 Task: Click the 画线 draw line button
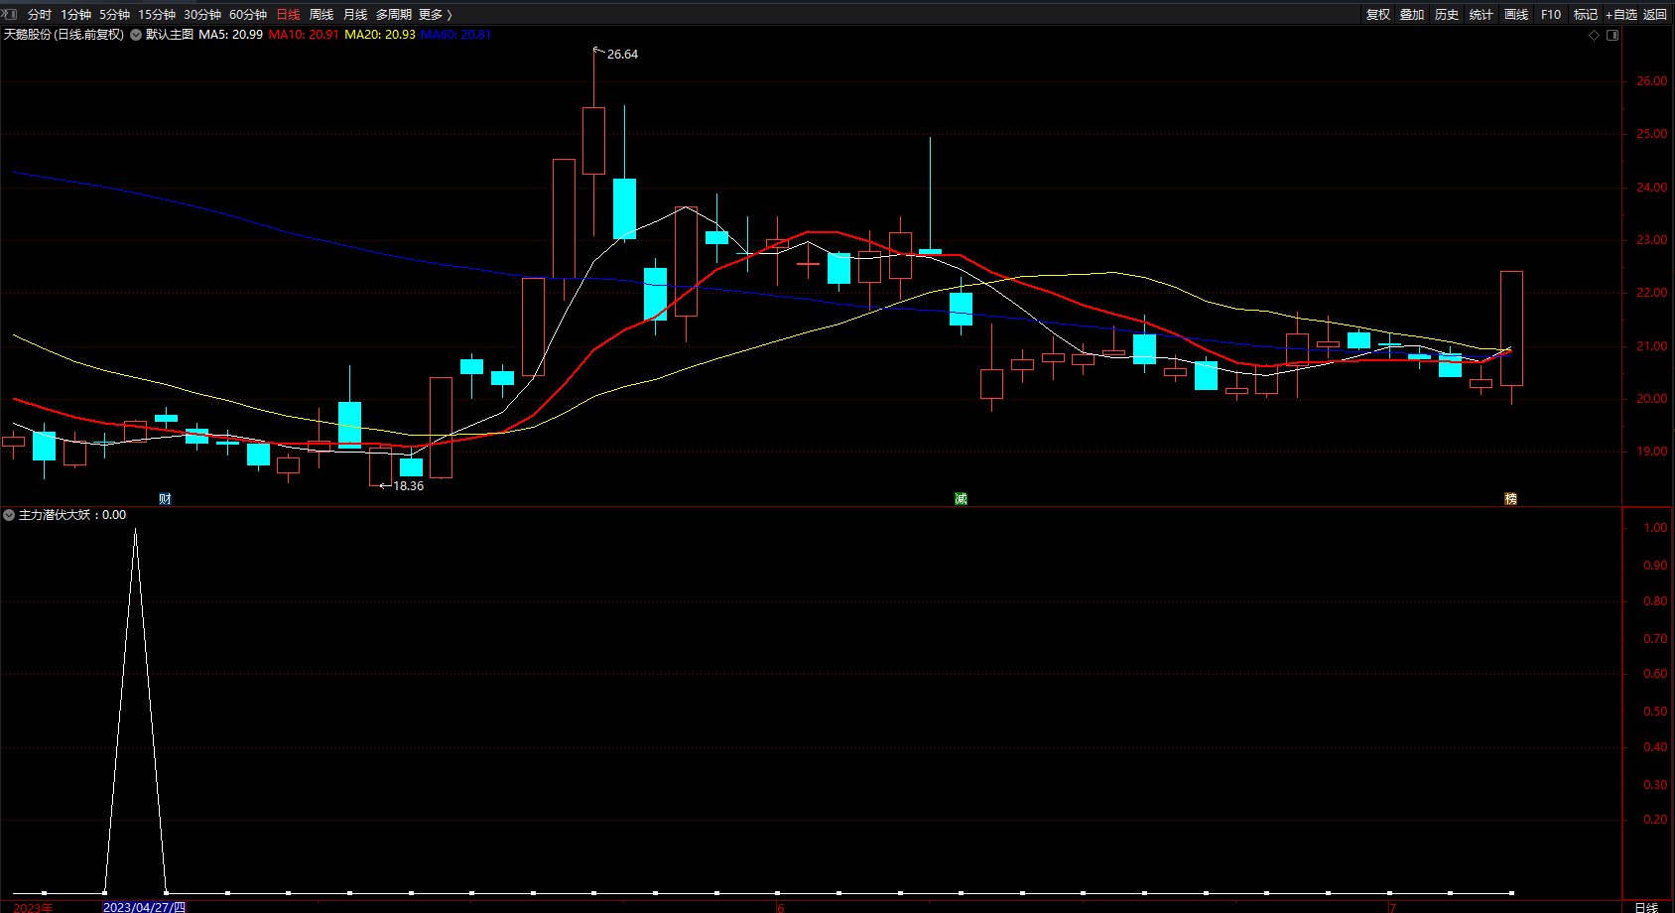pos(1515,14)
